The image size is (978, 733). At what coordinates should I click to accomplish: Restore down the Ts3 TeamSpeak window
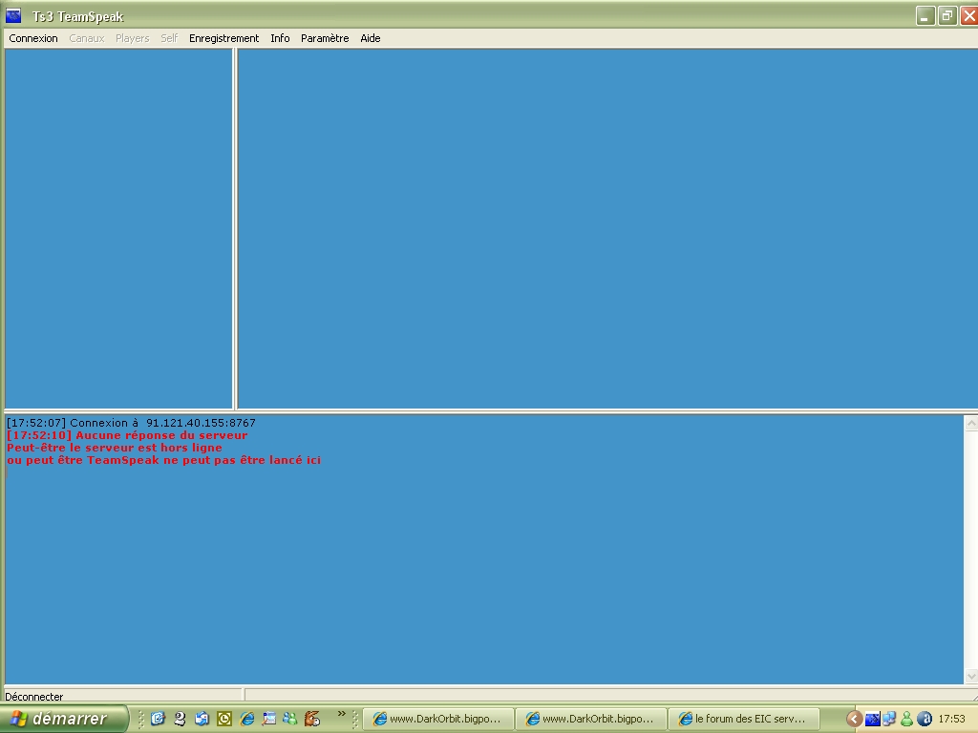946,15
